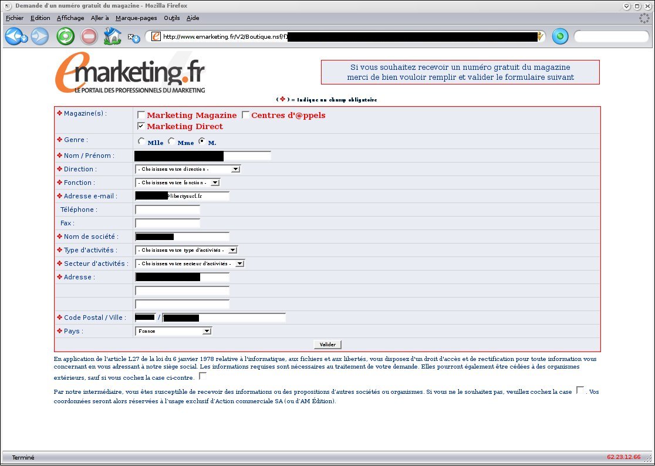Viewport: 655px width, 466px height.
Task: Click the Forward navigation arrow
Action: point(40,36)
